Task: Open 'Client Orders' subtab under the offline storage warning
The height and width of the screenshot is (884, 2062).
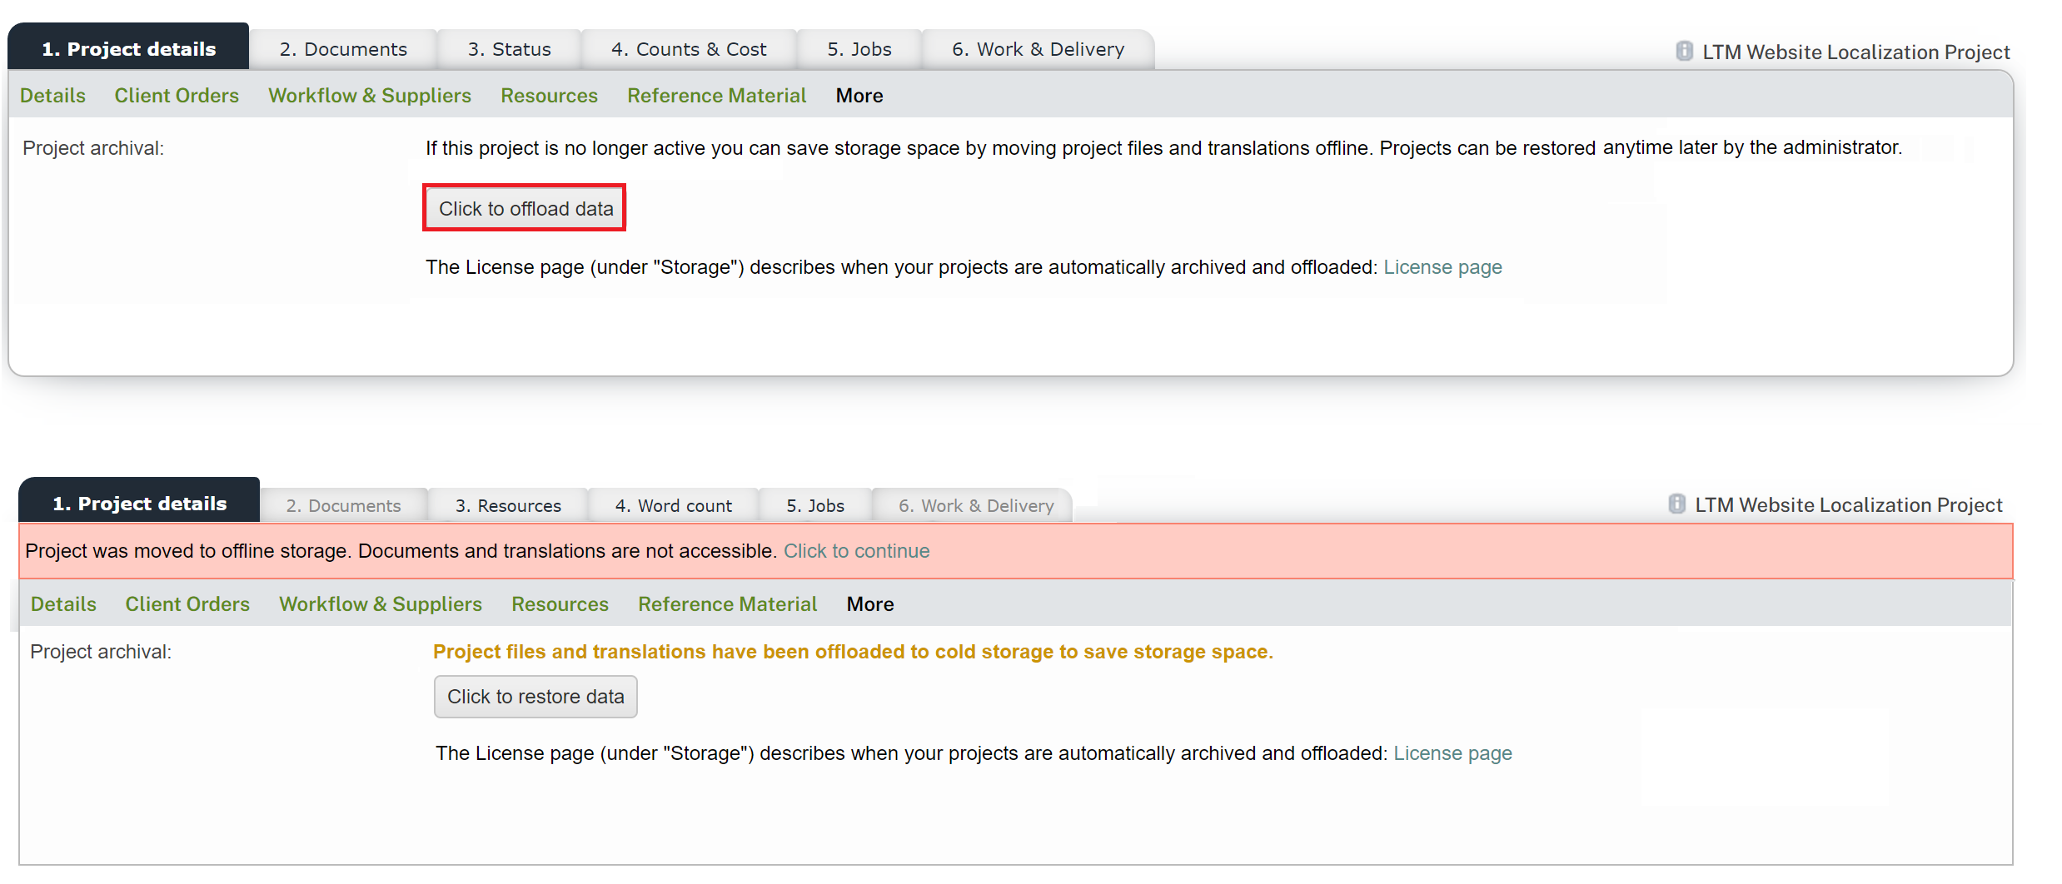Action: [187, 604]
